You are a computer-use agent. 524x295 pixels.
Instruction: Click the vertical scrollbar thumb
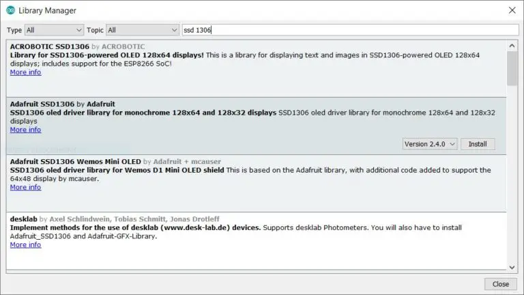(512, 68)
